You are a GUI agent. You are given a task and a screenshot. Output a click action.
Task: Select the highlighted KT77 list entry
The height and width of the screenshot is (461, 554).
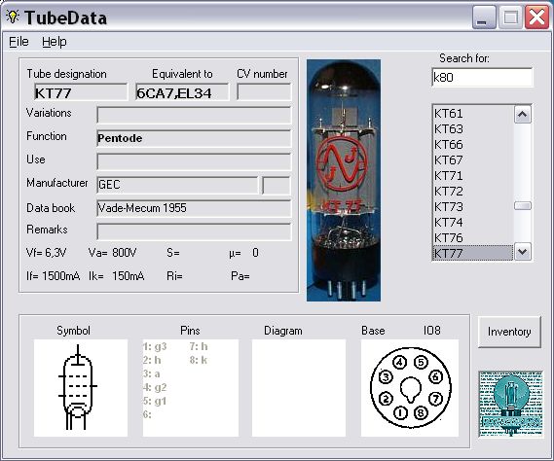(473, 253)
